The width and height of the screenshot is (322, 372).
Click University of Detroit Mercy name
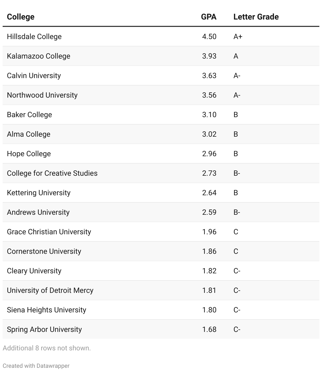[x=50, y=290]
